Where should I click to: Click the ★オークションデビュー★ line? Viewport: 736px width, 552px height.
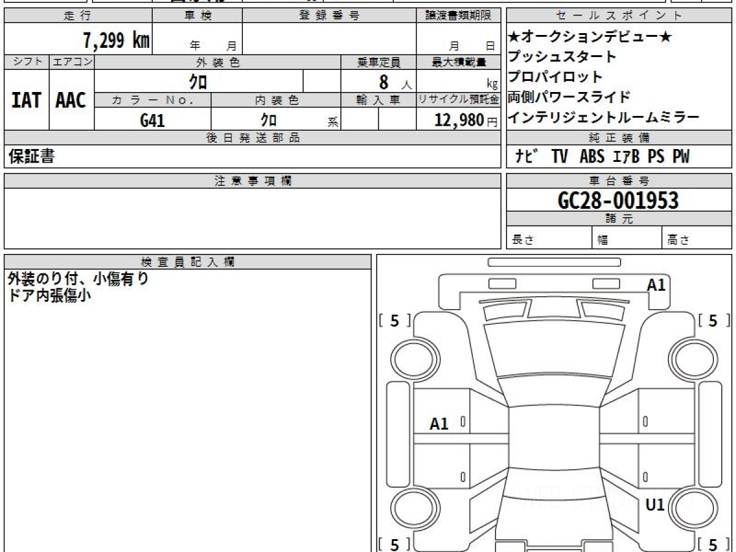click(589, 37)
